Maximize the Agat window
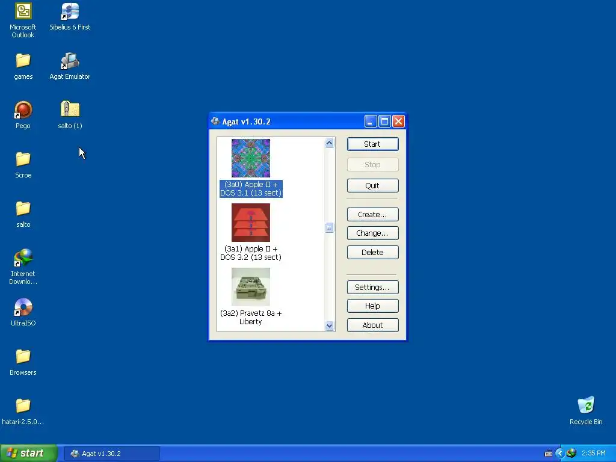Image resolution: width=616 pixels, height=462 pixels. click(384, 122)
